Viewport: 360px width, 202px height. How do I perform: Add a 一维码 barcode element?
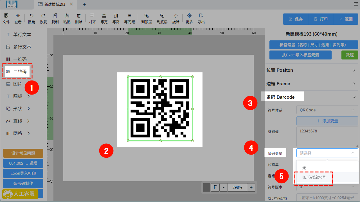click(x=16, y=59)
